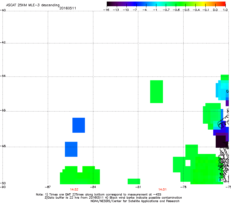The image size is (231, 203).
Task: Click the latitude axis label '-50'
Action: coord(3,183)
